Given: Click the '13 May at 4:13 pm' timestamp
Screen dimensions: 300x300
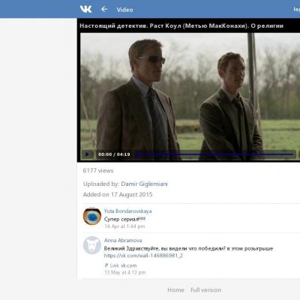Looking at the screenshot, I should click(x=125, y=272).
